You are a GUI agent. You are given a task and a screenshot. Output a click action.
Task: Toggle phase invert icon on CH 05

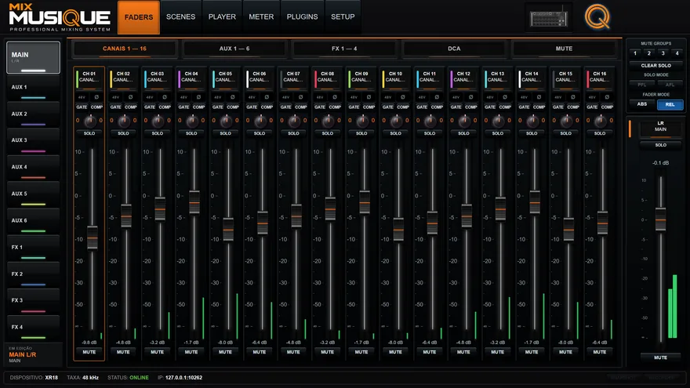point(233,96)
